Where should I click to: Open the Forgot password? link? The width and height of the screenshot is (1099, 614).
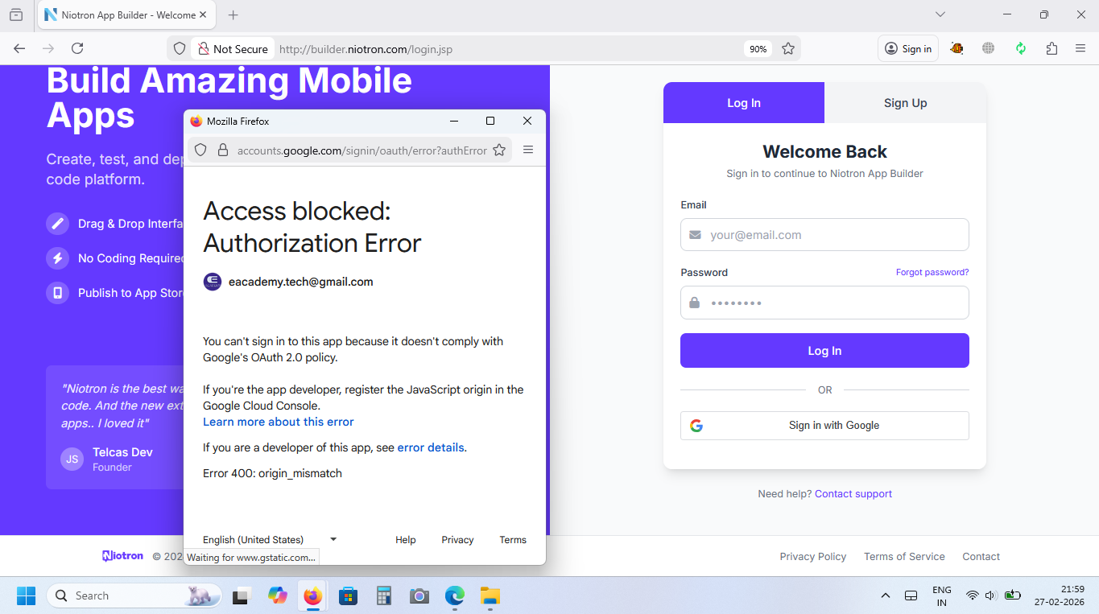(932, 272)
